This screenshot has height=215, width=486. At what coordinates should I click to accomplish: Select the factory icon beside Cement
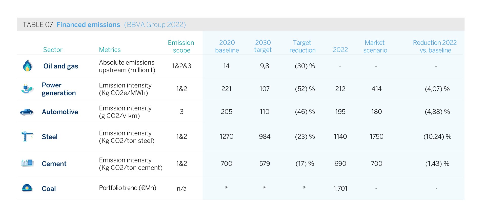coord(27,163)
